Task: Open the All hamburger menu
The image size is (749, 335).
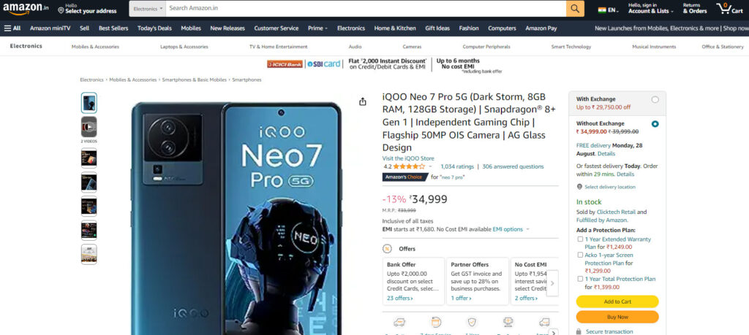Action: pos(12,28)
